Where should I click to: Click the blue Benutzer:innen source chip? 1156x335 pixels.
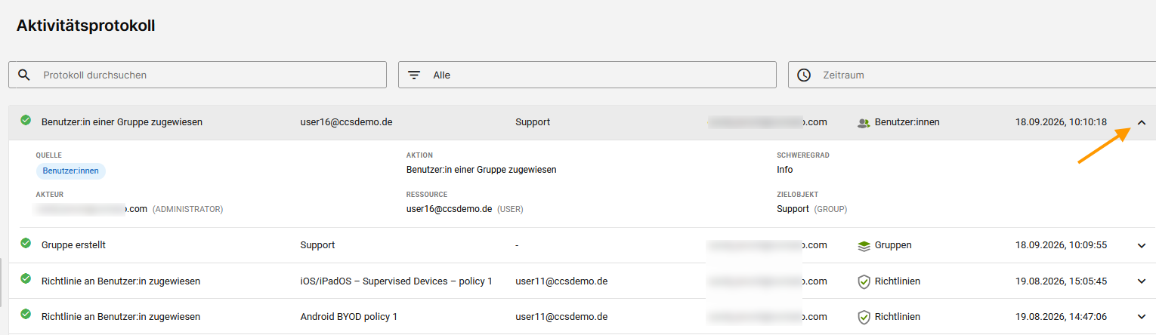[x=71, y=171]
